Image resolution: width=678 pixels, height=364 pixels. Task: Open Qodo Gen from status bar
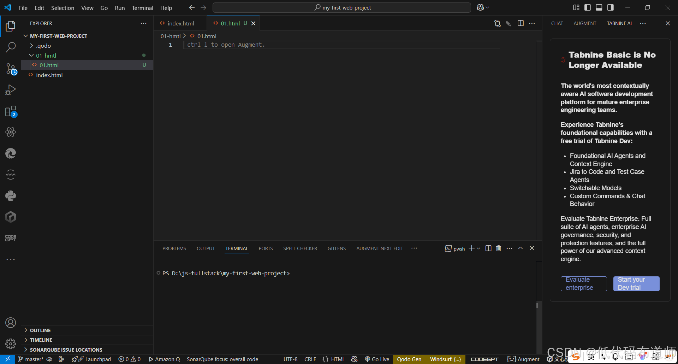(x=409, y=359)
